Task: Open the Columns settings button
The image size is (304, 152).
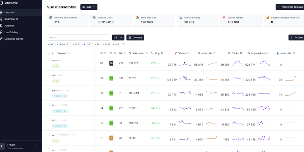Action: click(135, 37)
